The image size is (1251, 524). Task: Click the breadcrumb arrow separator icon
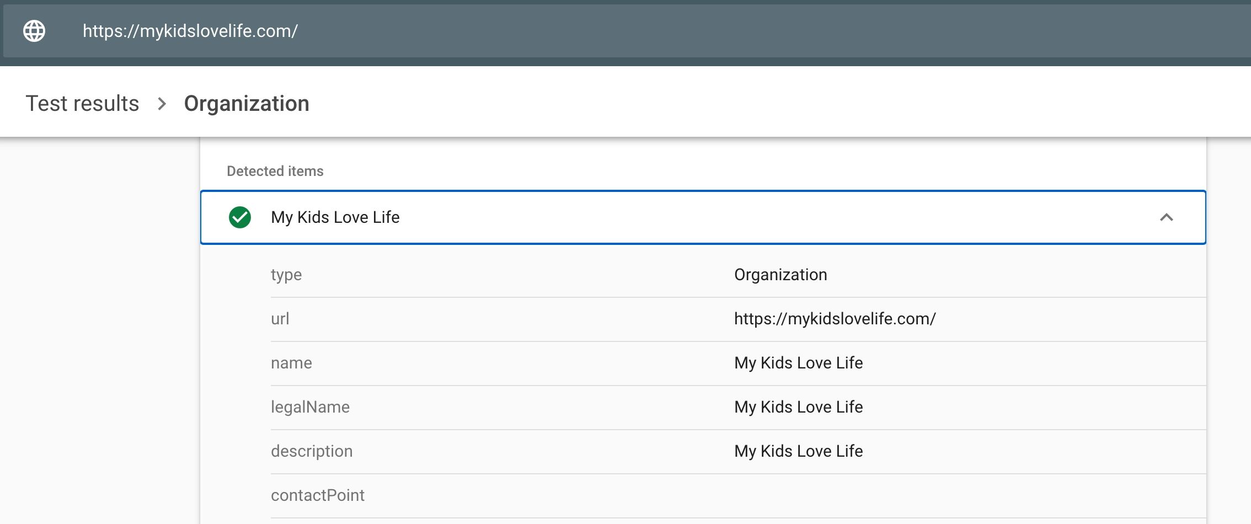162,104
